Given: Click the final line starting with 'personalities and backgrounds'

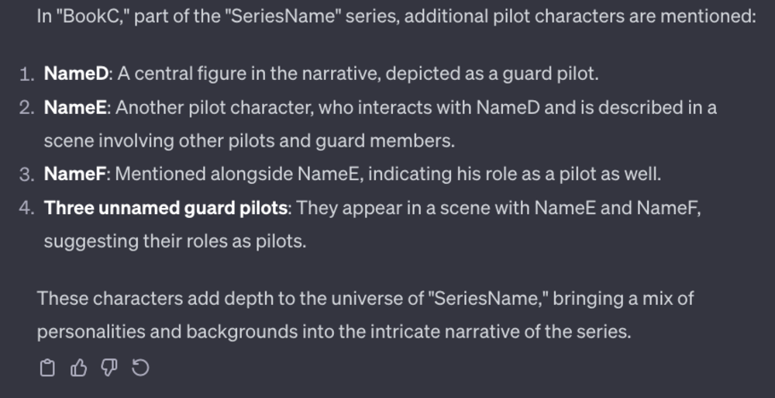Looking at the screenshot, I should tap(334, 332).
